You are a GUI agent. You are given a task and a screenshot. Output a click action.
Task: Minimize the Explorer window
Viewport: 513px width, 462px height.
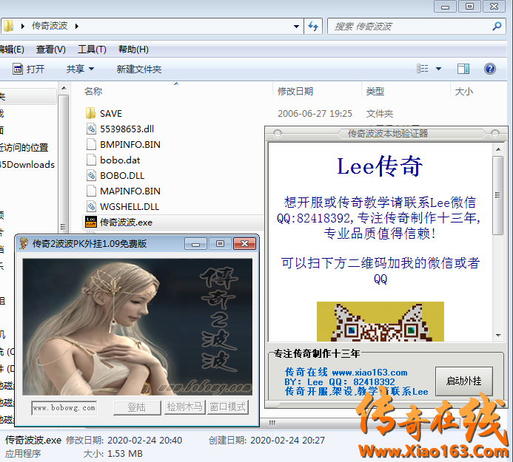pos(445,7)
